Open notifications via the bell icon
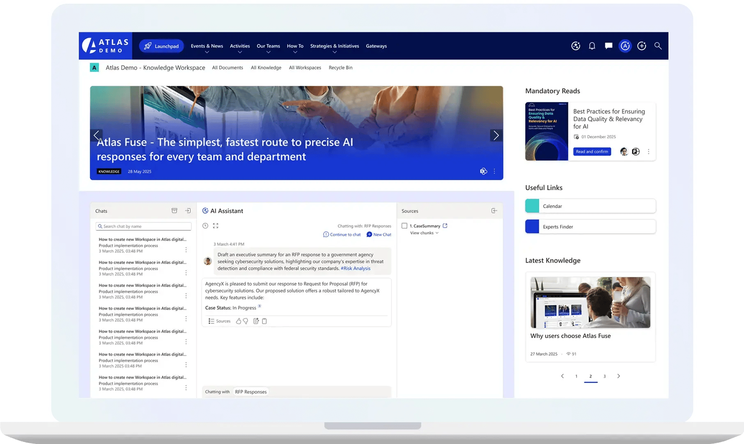This screenshot has height=444, width=744. point(592,46)
